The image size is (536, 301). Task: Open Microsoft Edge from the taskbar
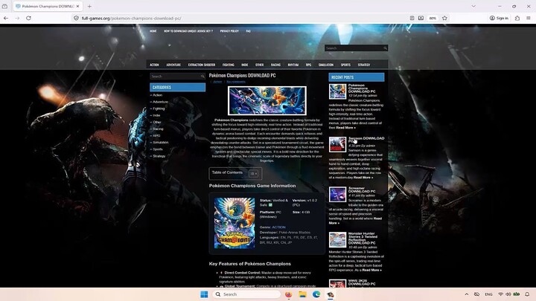[x=316, y=294]
